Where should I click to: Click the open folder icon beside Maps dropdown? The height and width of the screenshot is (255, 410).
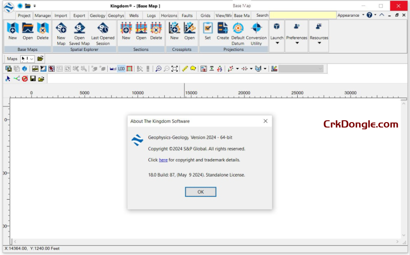(x=40, y=59)
